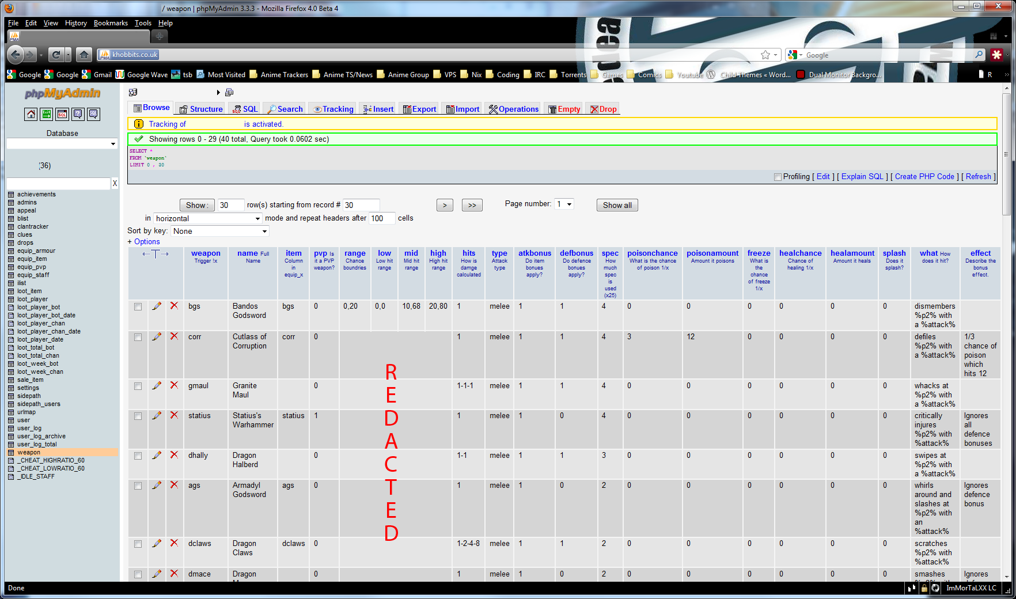The height and width of the screenshot is (599, 1016).
Task: Enable the Profiling checkbox
Action: [x=778, y=177]
